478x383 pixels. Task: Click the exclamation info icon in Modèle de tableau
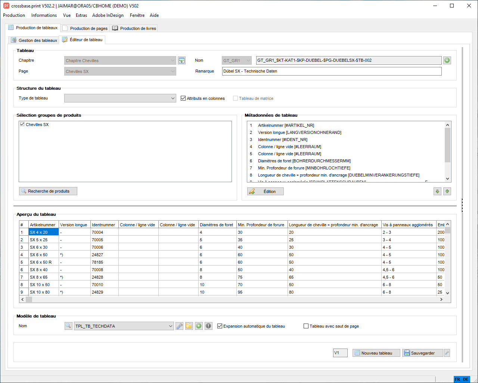[x=209, y=326]
